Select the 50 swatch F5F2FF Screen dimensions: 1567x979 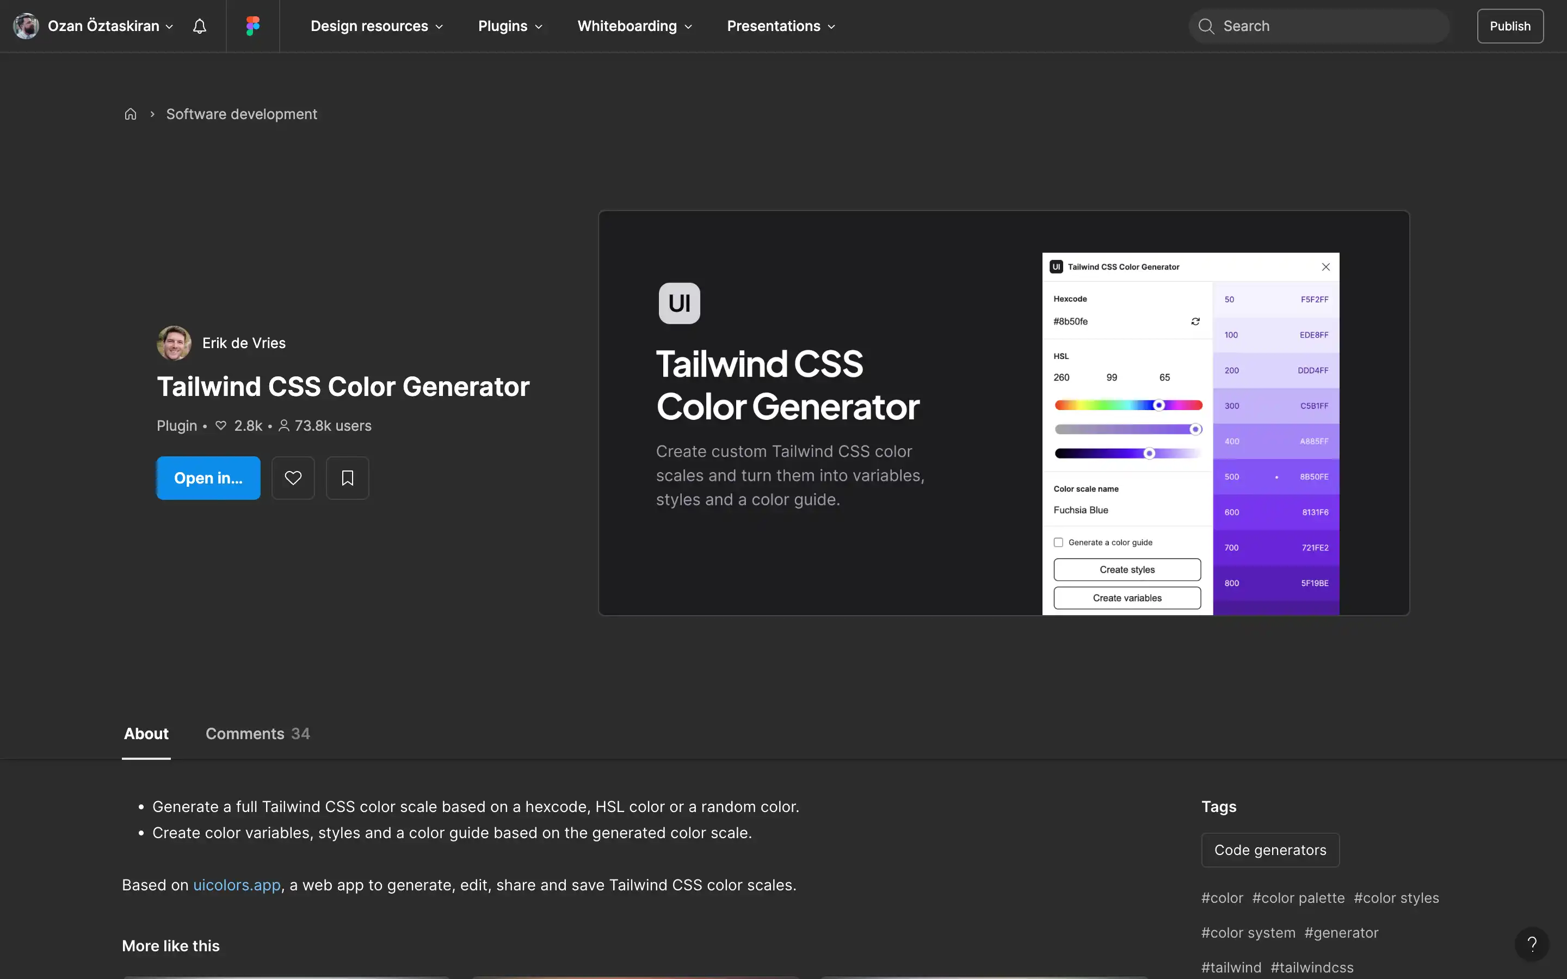click(1275, 299)
